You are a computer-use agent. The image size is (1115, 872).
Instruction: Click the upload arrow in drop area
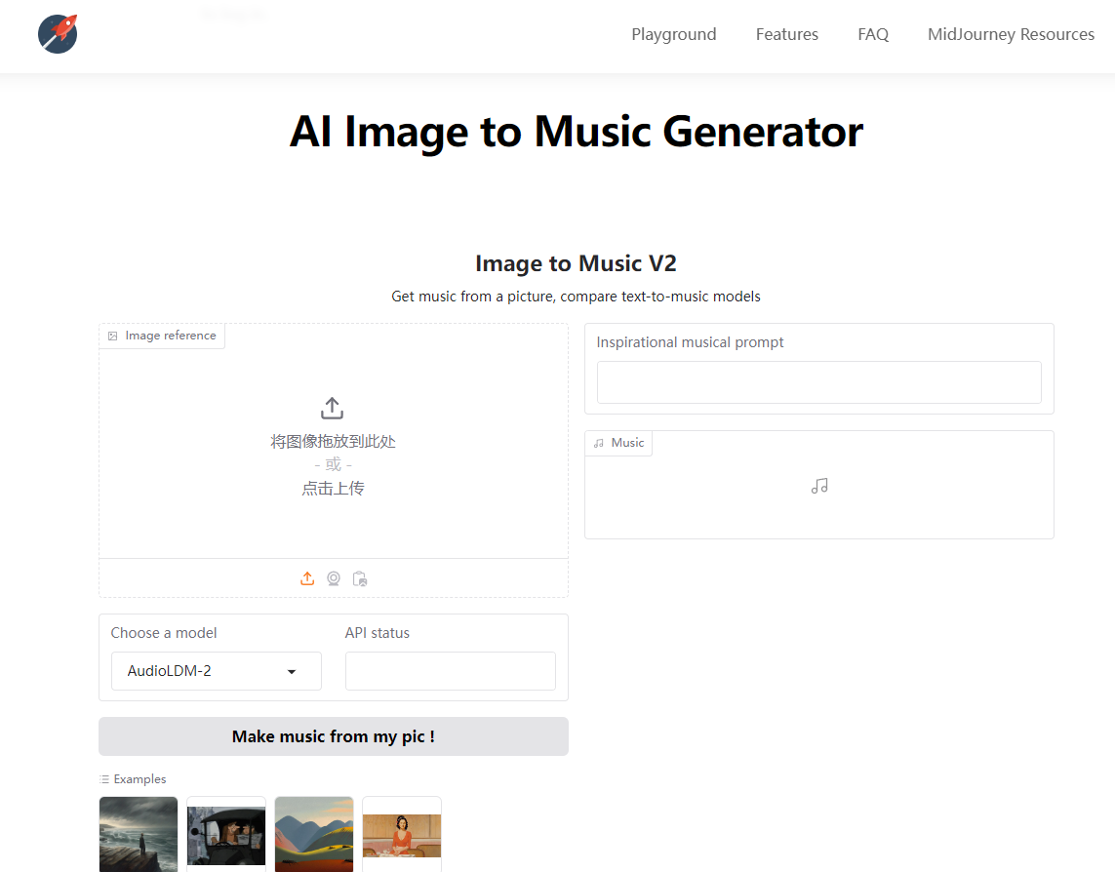click(332, 409)
